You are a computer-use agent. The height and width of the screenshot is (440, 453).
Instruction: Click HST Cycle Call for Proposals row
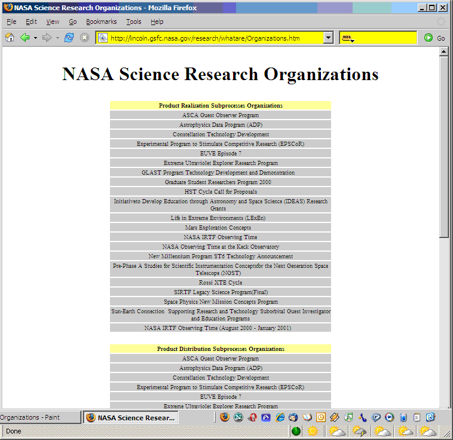221,192
